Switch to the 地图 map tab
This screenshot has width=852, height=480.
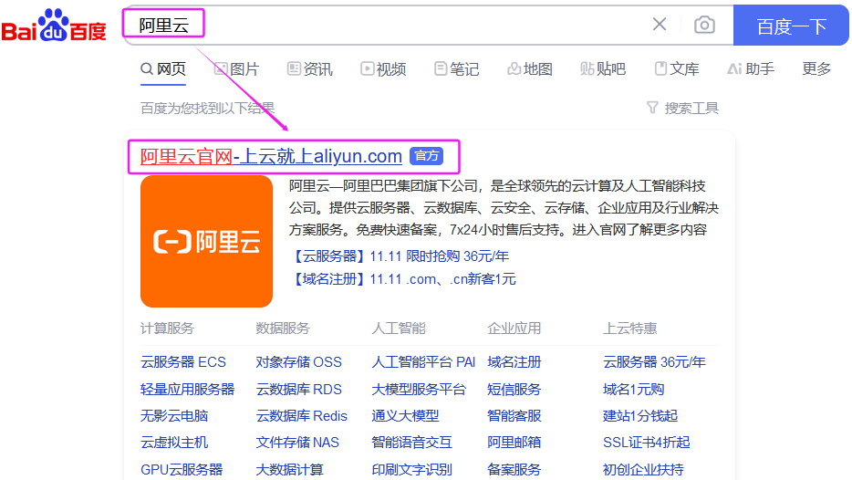click(x=530, y=69)
